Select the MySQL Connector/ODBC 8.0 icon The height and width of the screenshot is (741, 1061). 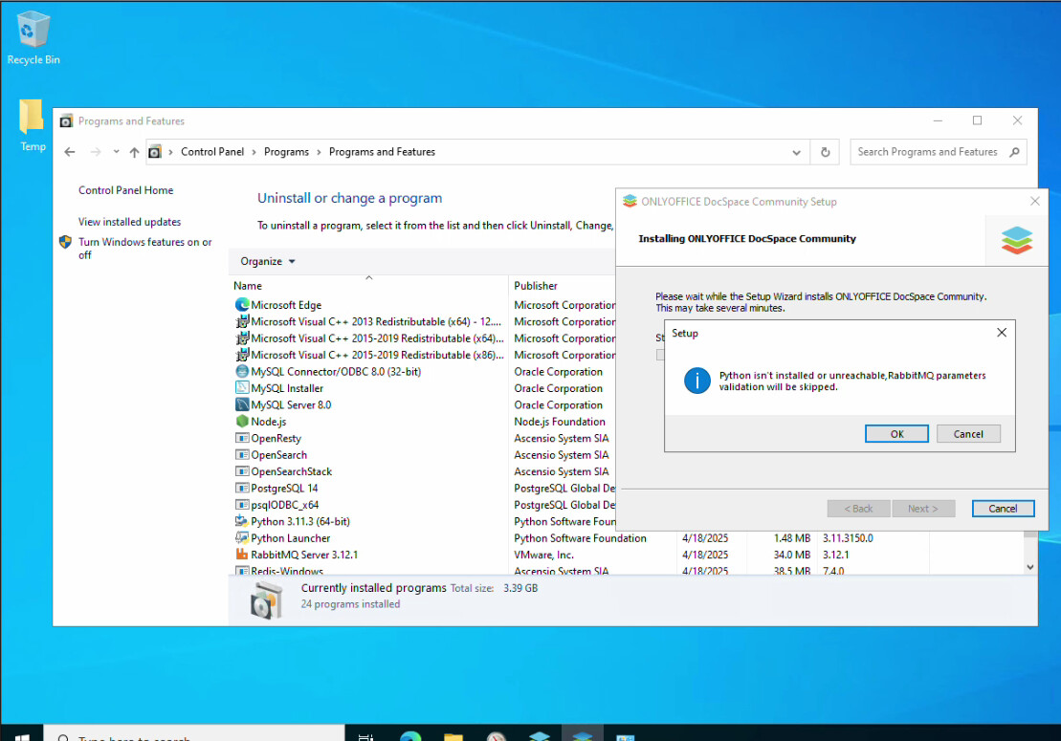coord(241,371)
